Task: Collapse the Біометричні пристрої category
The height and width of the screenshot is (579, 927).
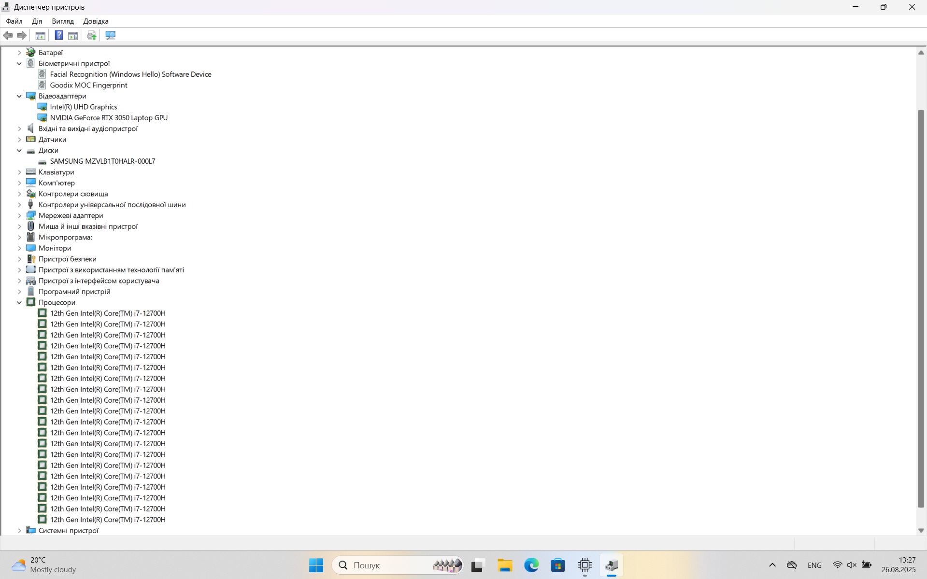Action: coord(19,63)
